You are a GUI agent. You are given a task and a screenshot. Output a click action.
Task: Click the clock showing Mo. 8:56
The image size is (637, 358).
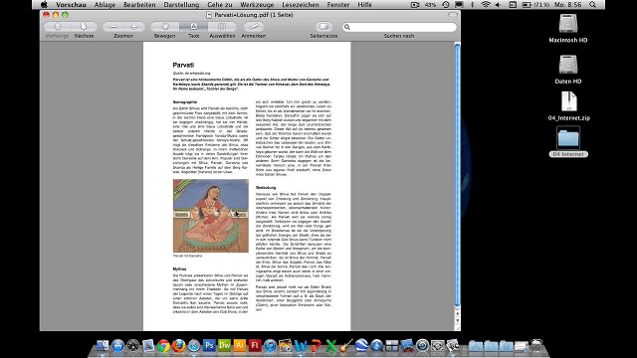568,5
